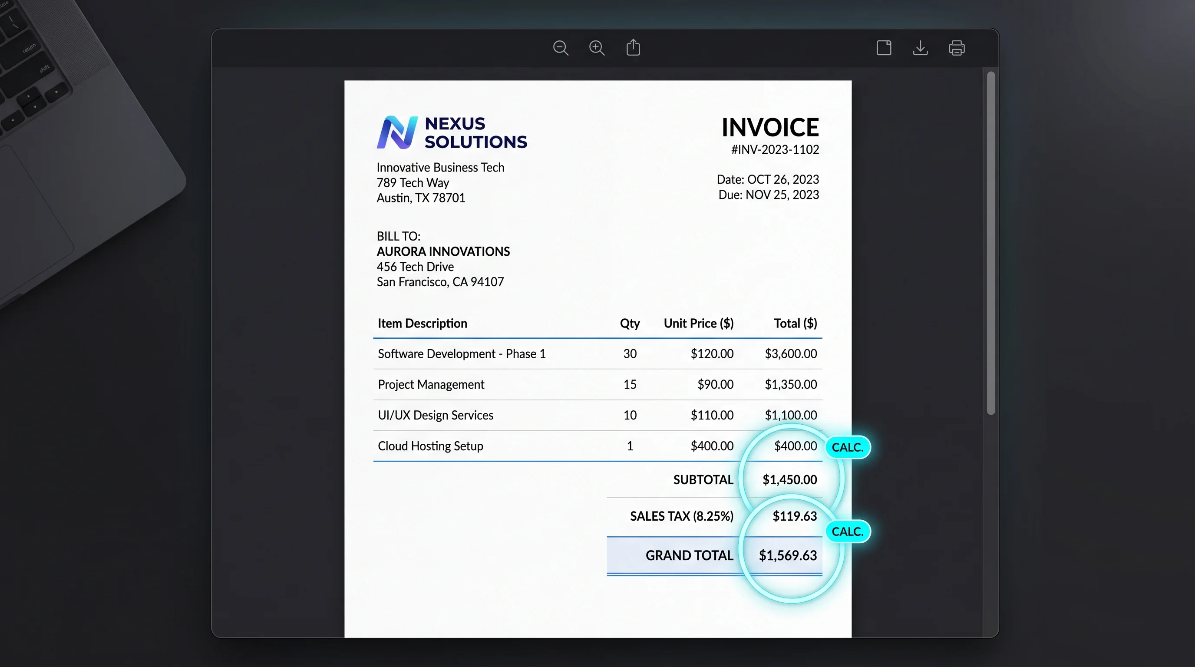Click Innovative Business Tech line
Image resolution: width=1195 pixels, height=667 pixels.
[440, 168]
